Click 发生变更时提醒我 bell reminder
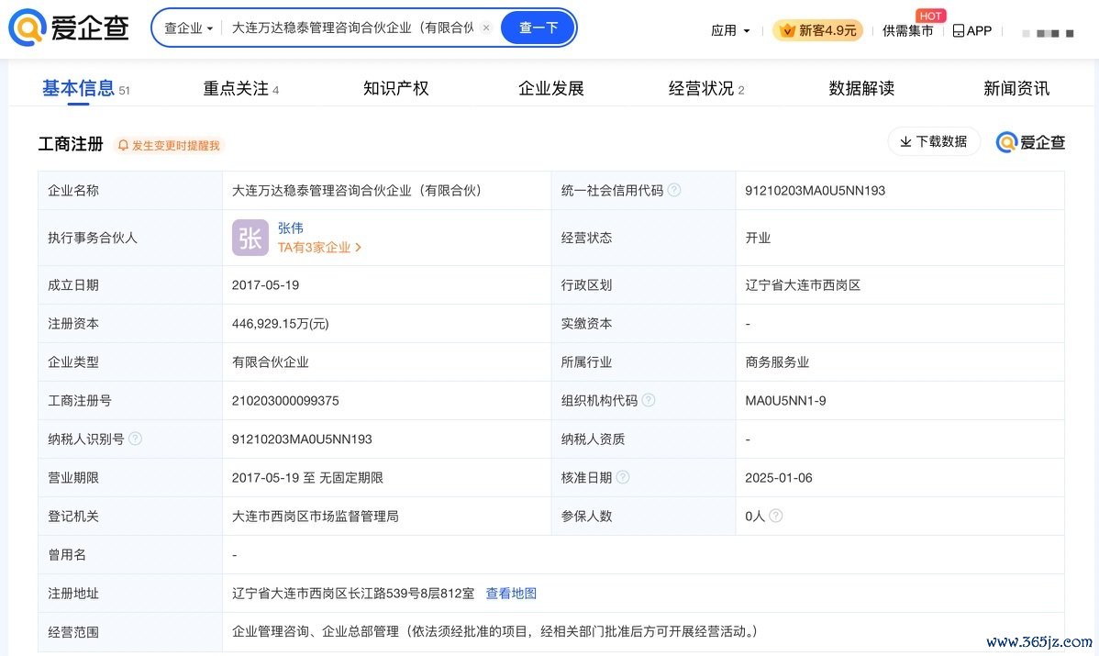1099x656 pixels. tap(169, 145)
